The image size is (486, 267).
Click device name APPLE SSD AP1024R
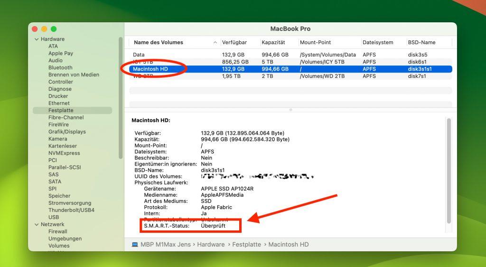point(227,189)
